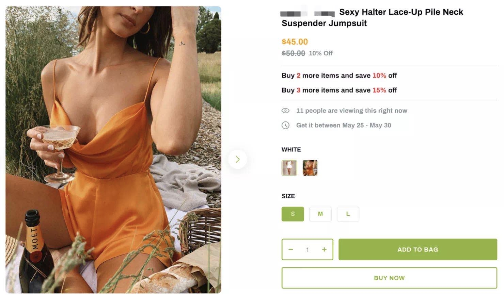Image resolution: width=504 pixels, height=295 pixels.
Task: Click the ADD TO BAG button
Action: tap(418, 249)
